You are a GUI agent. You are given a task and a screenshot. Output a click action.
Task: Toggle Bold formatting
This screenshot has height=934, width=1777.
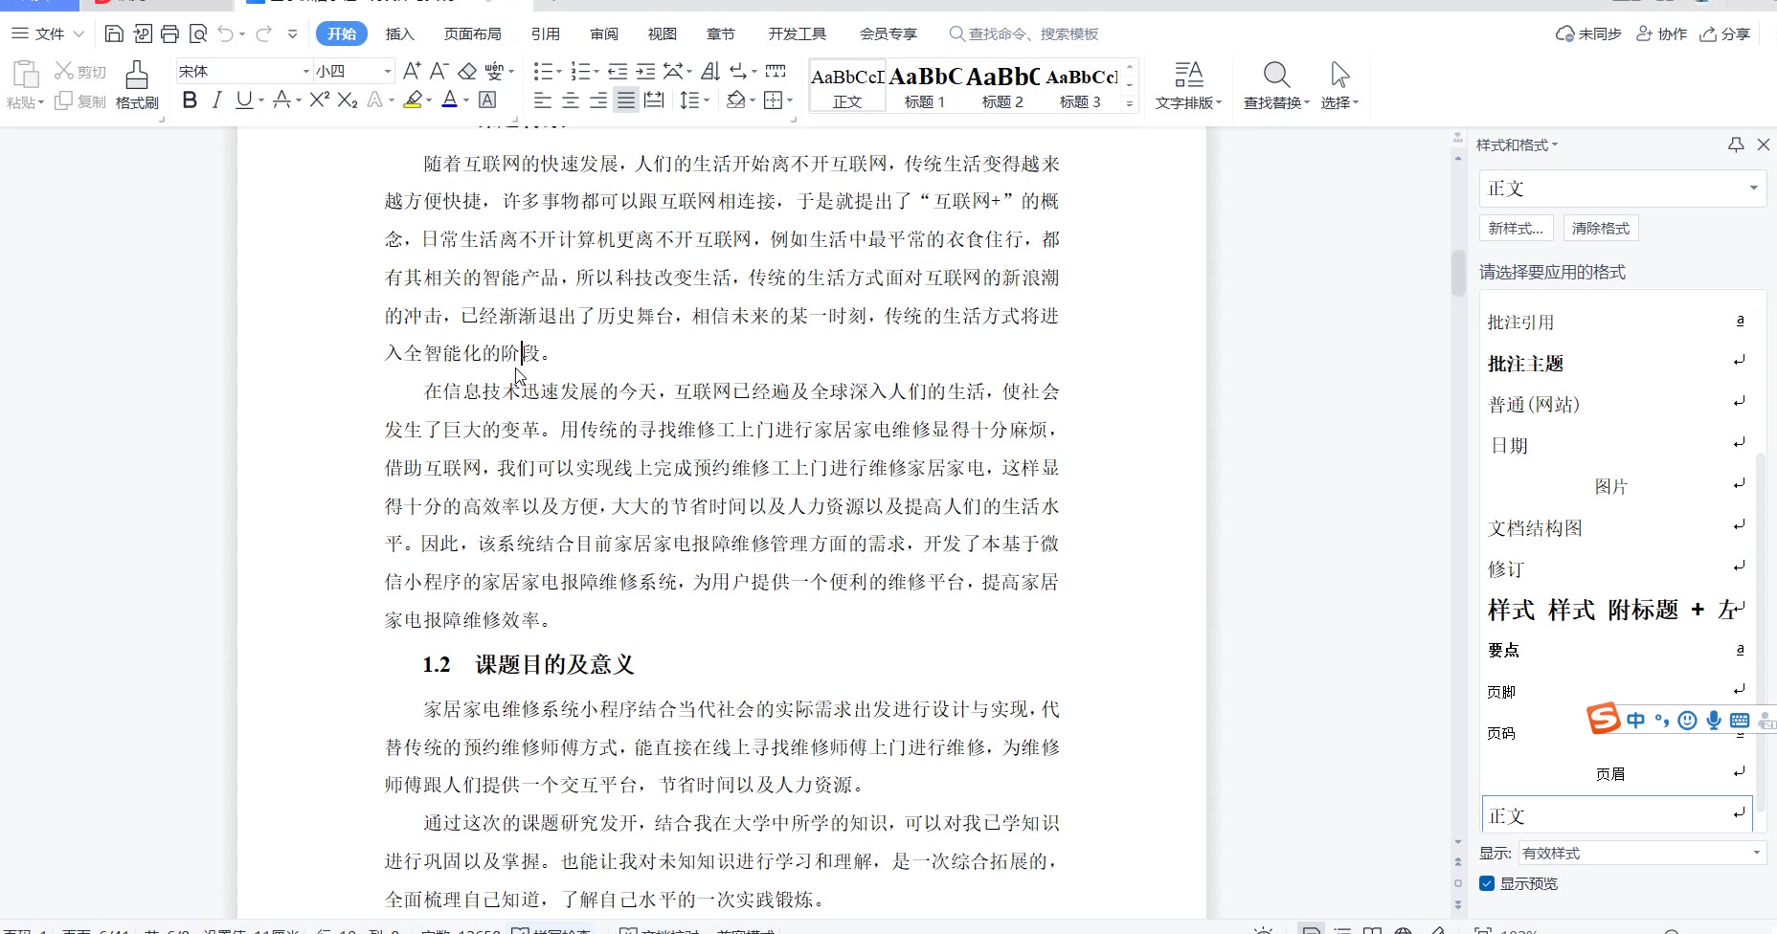(190, 100)
